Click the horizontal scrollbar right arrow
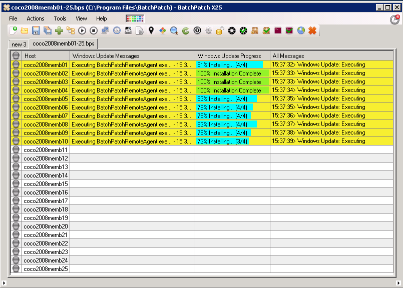The width and height of the screenshot is (403, 288). click(x=398, y=283)
